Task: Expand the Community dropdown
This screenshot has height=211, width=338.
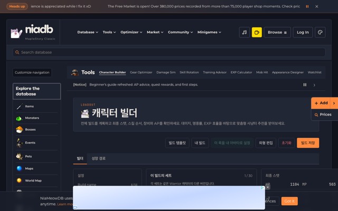Action: (180, 32)
